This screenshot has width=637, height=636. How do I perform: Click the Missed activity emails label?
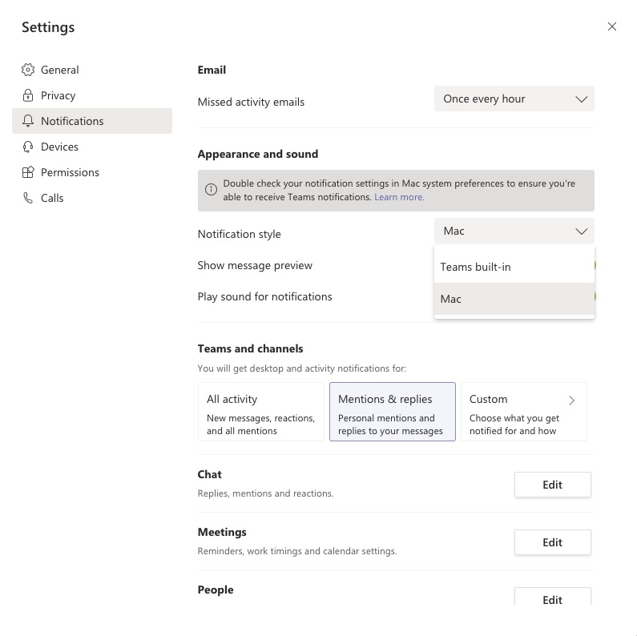click(251, 102)
